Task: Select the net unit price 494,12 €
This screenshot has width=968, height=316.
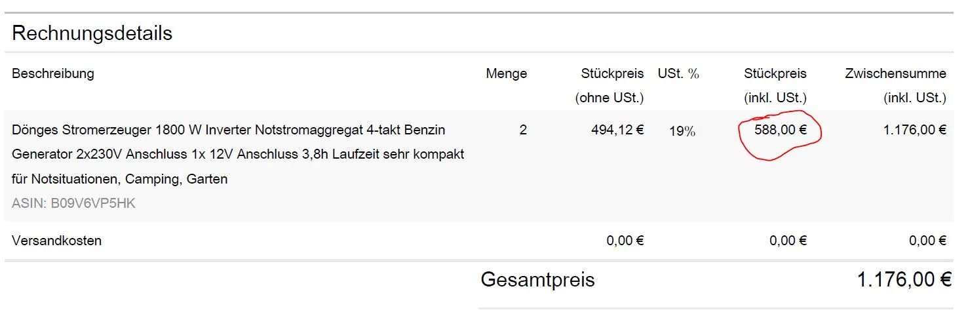Action: pyautogui.click(x=617, y=130)
